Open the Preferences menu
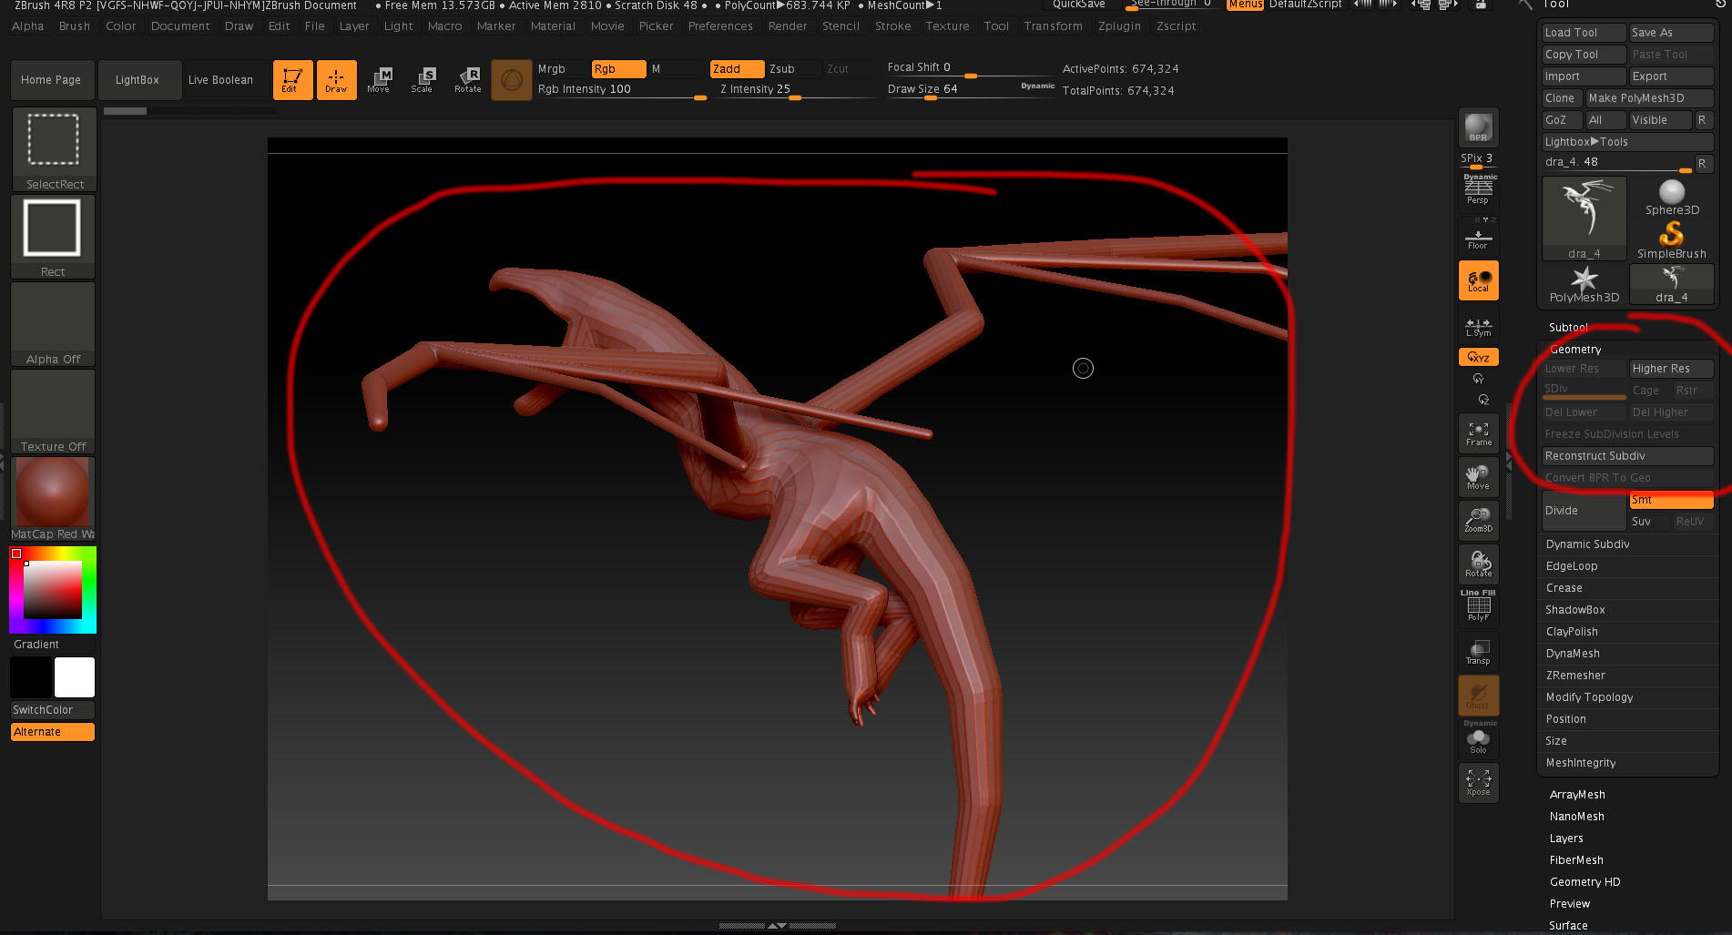Image resolution: width=1732 pixels, height=935 pixels. pyautogui.click(x=720, y=26)
